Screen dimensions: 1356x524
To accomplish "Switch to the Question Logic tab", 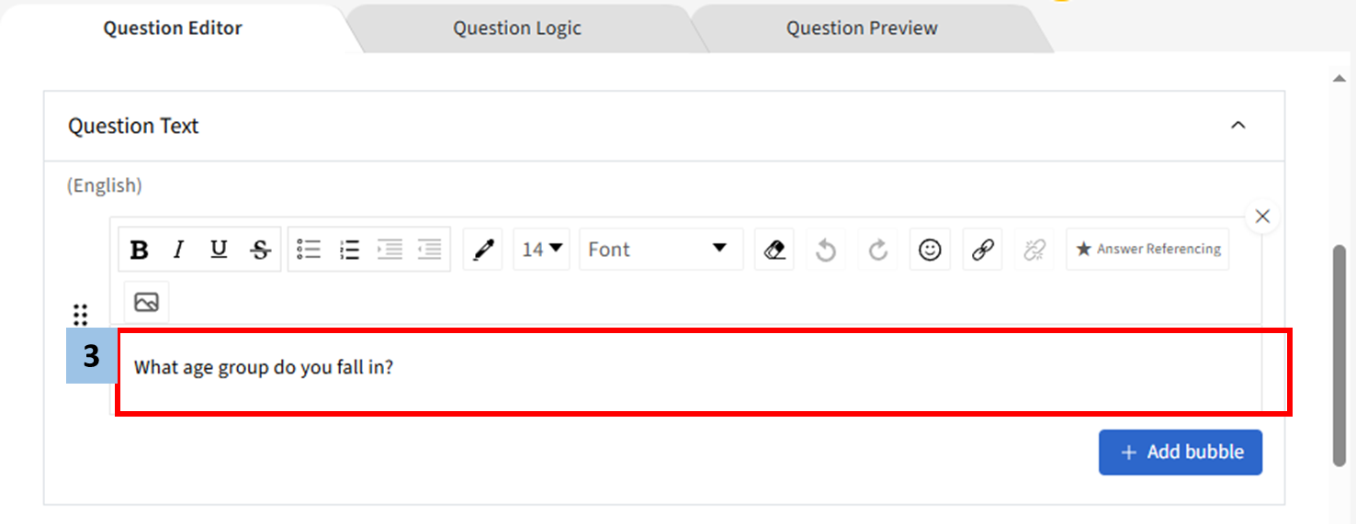I will coord(516,28).
